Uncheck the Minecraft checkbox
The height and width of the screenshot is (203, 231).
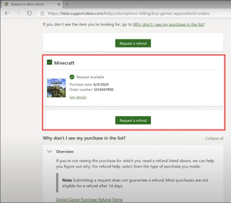[x=49, y=62]
